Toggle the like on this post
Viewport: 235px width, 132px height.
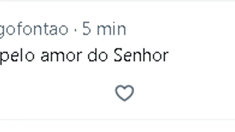point(124,93)
